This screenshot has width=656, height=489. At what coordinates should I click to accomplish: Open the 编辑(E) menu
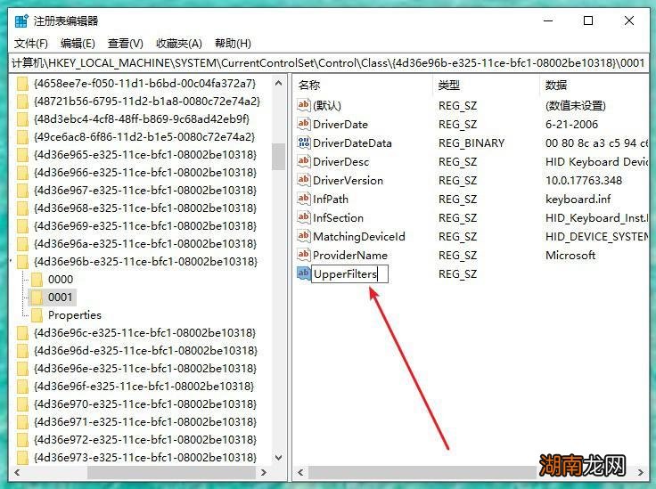[x=78, y=44]
